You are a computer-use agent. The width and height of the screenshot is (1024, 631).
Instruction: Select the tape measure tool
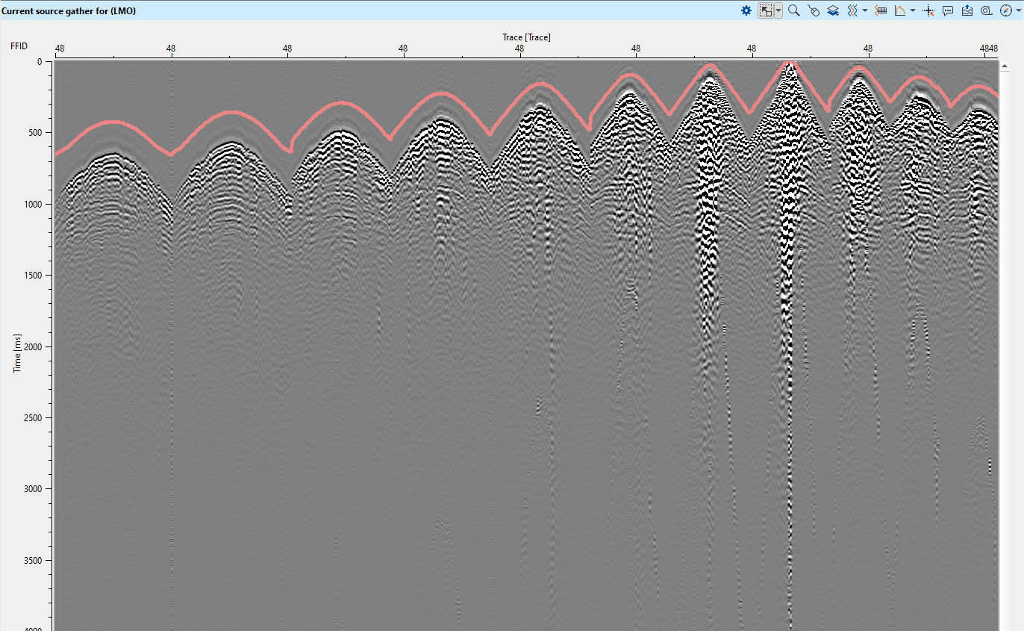[x=986, y=10]
